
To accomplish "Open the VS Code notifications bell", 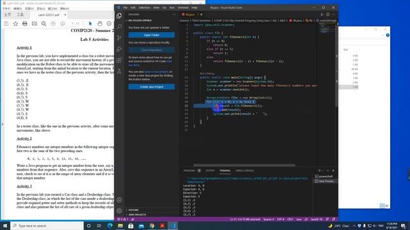I will [x=334, y=219].
